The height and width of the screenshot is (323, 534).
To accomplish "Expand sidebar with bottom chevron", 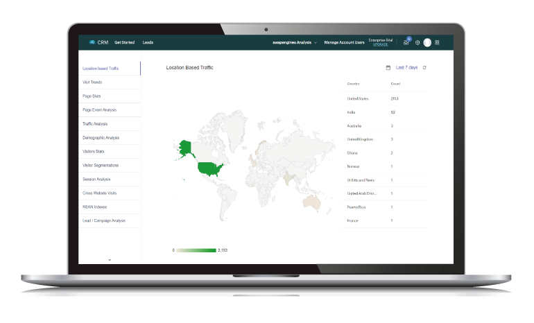I will pos(110,260).
